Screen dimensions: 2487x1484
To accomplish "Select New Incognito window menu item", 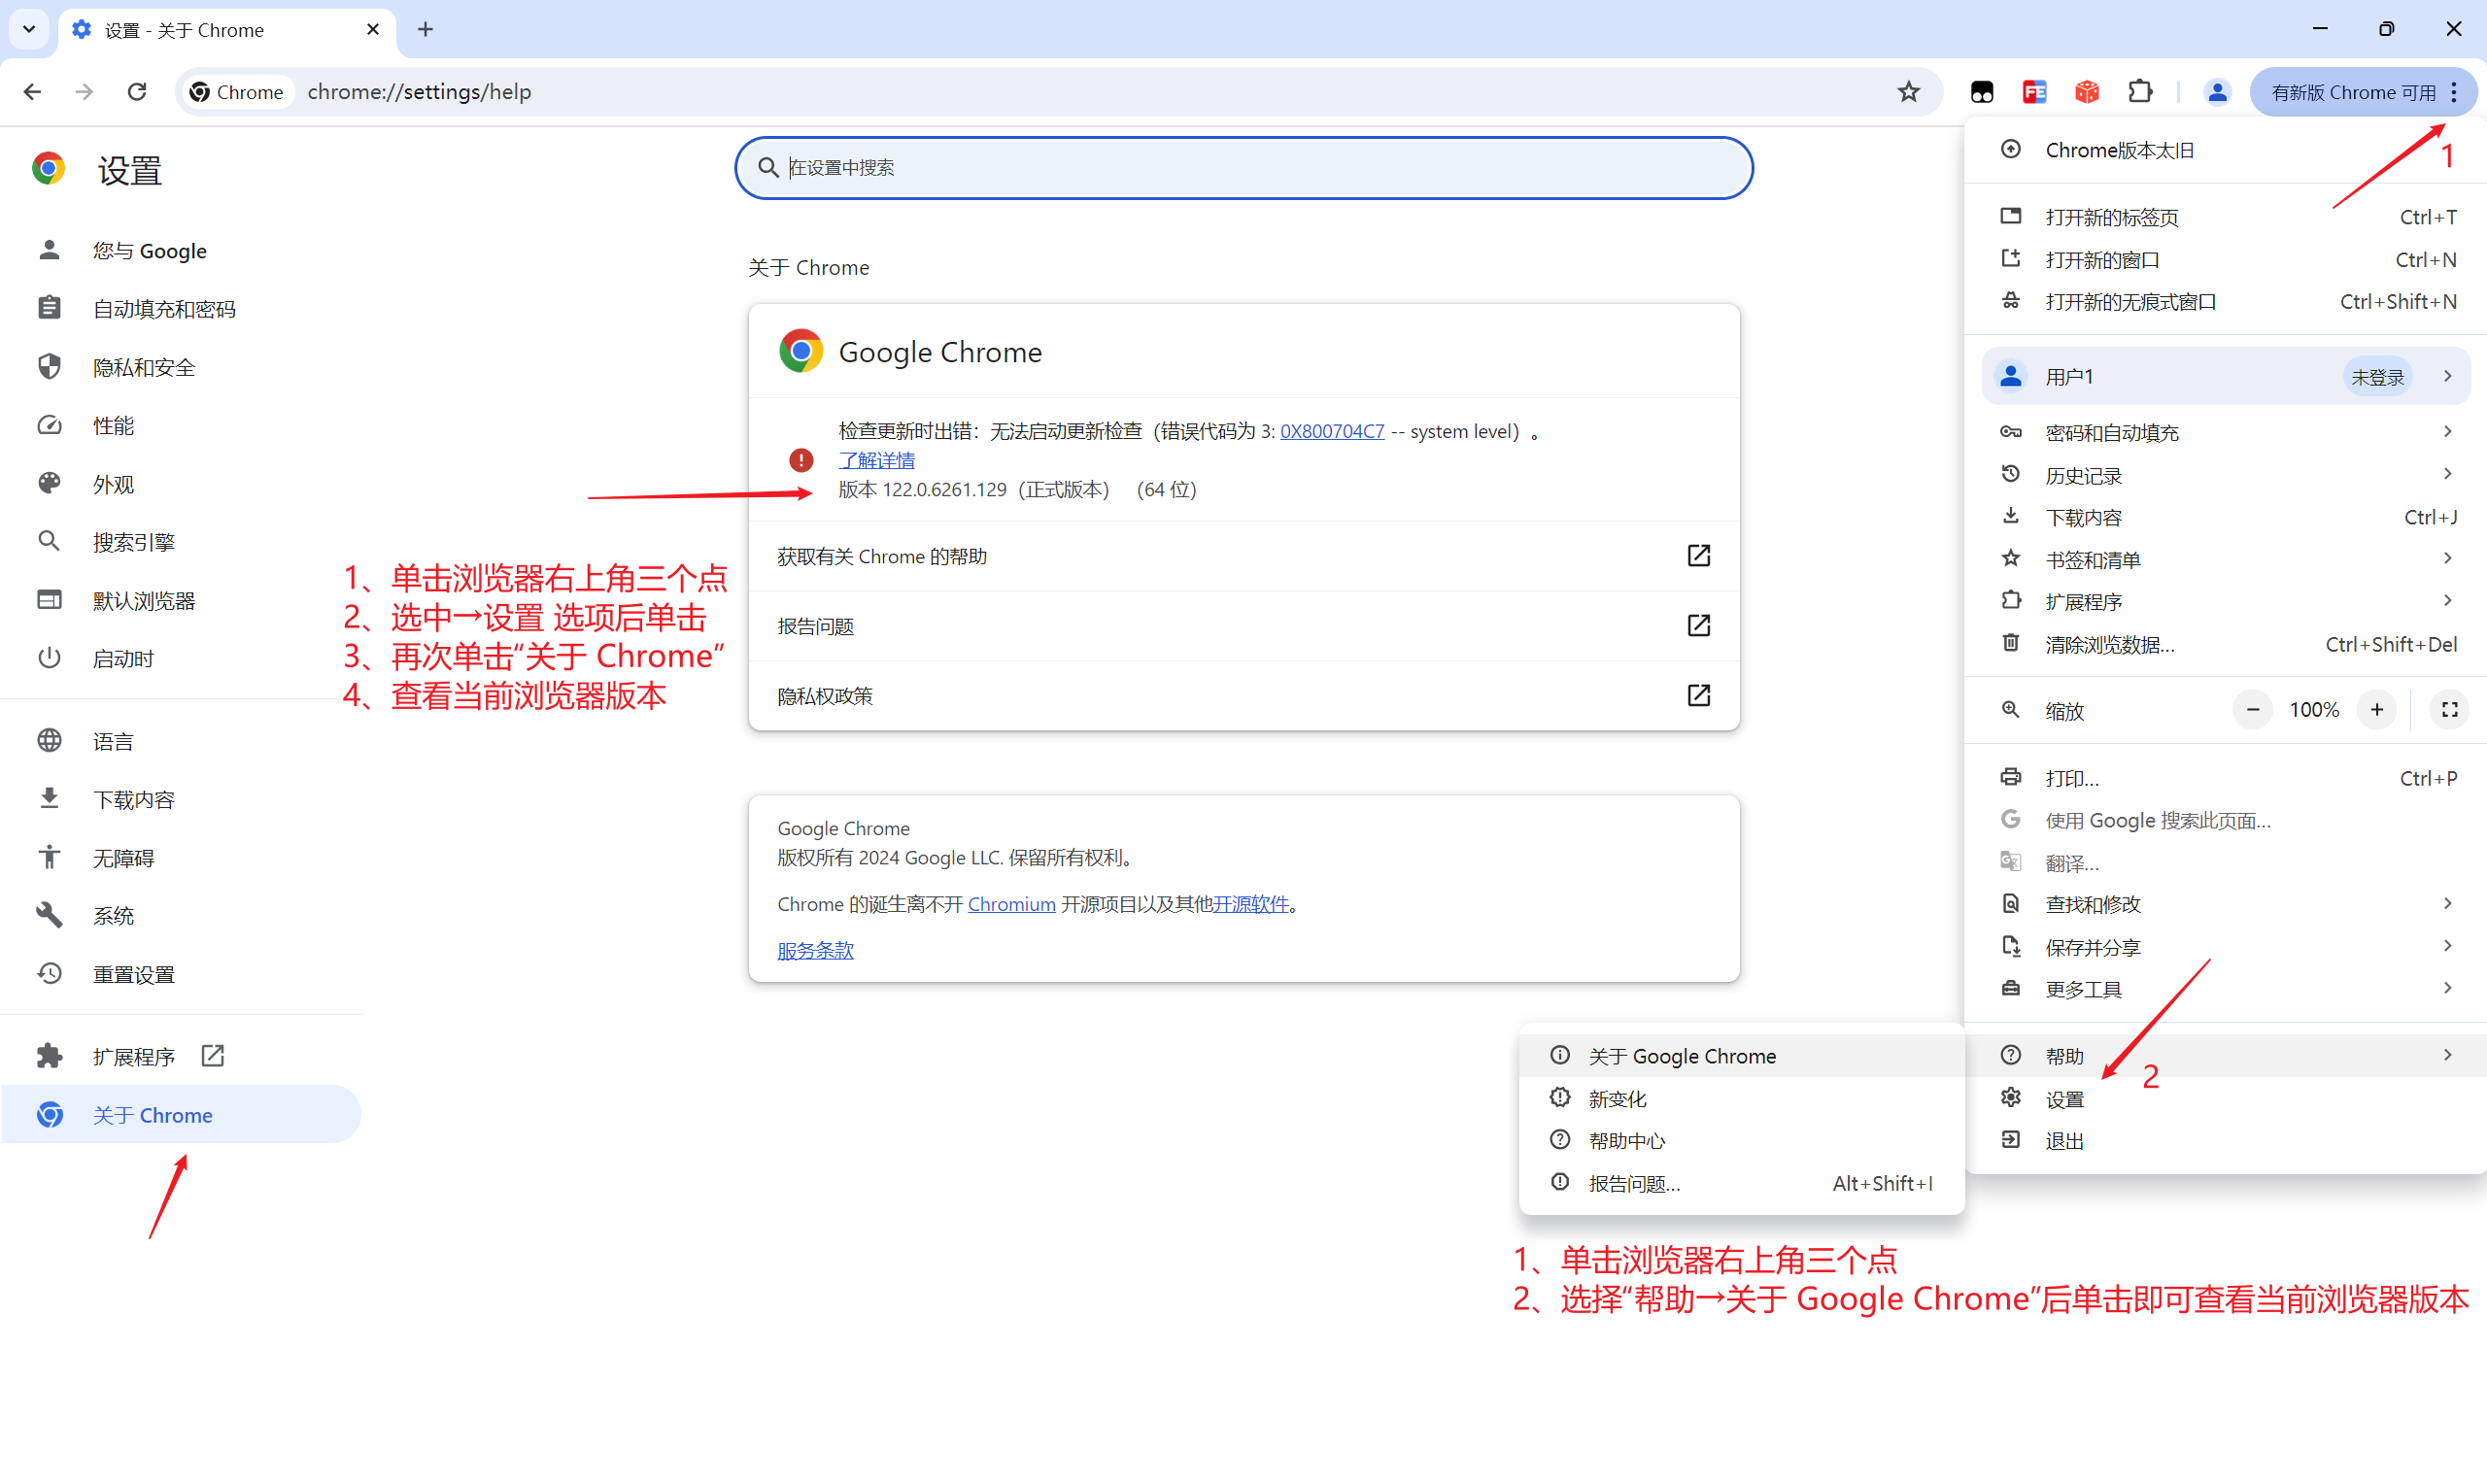I will point(2225,301).
